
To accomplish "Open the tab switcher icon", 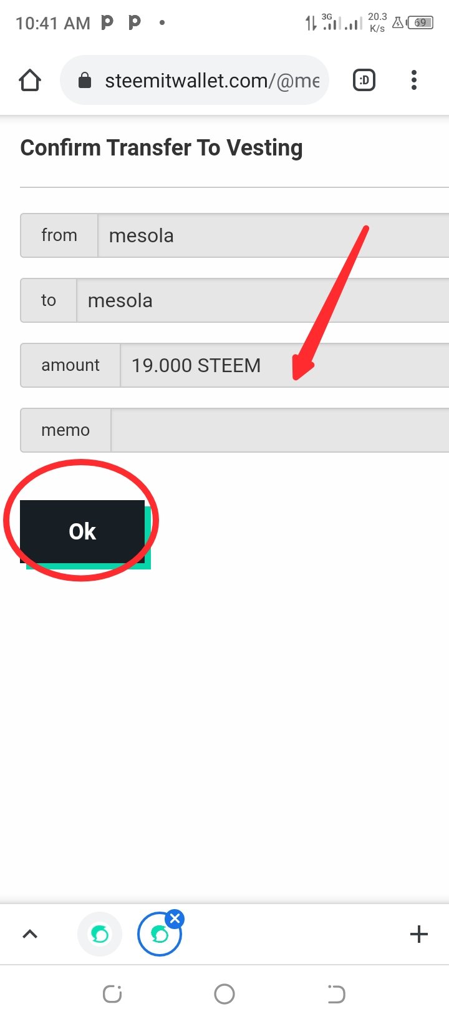I will click(x=364, y=80).
